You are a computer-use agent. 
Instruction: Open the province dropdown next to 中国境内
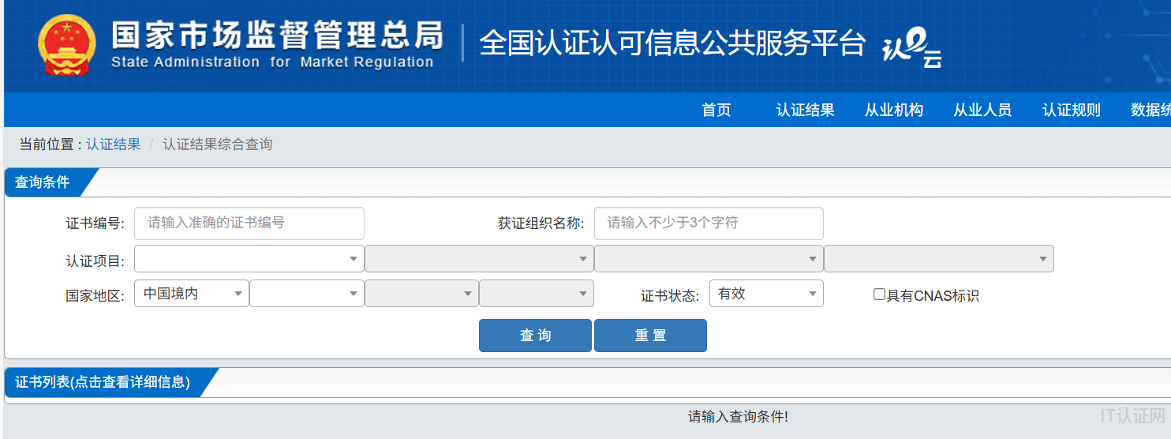coord(306,294)
